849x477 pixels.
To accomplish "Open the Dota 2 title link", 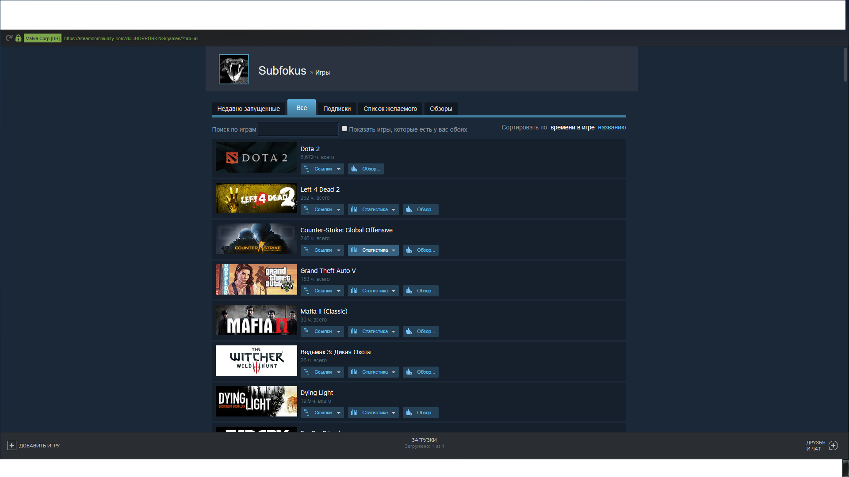I will pyautogui.click(x=310, y=149).
